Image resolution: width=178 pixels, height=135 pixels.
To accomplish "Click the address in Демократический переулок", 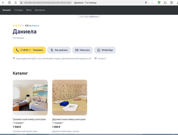I will click(53, 59).
